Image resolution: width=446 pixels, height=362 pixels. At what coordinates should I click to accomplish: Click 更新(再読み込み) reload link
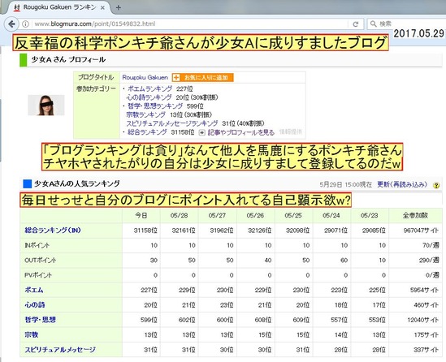point(402,184)
